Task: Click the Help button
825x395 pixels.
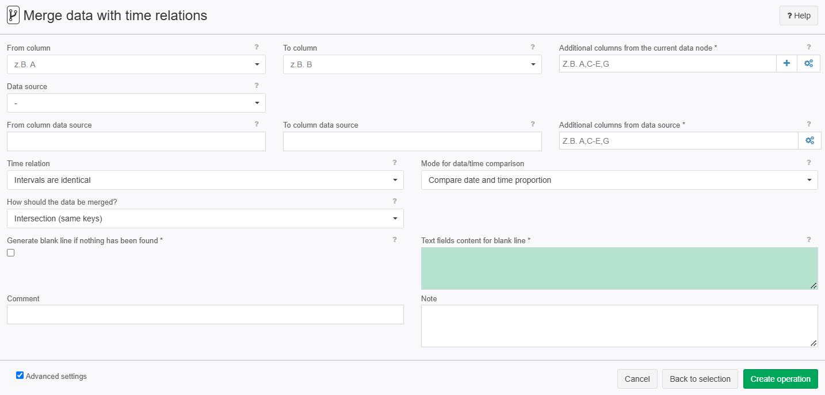Action: [799, 16]
